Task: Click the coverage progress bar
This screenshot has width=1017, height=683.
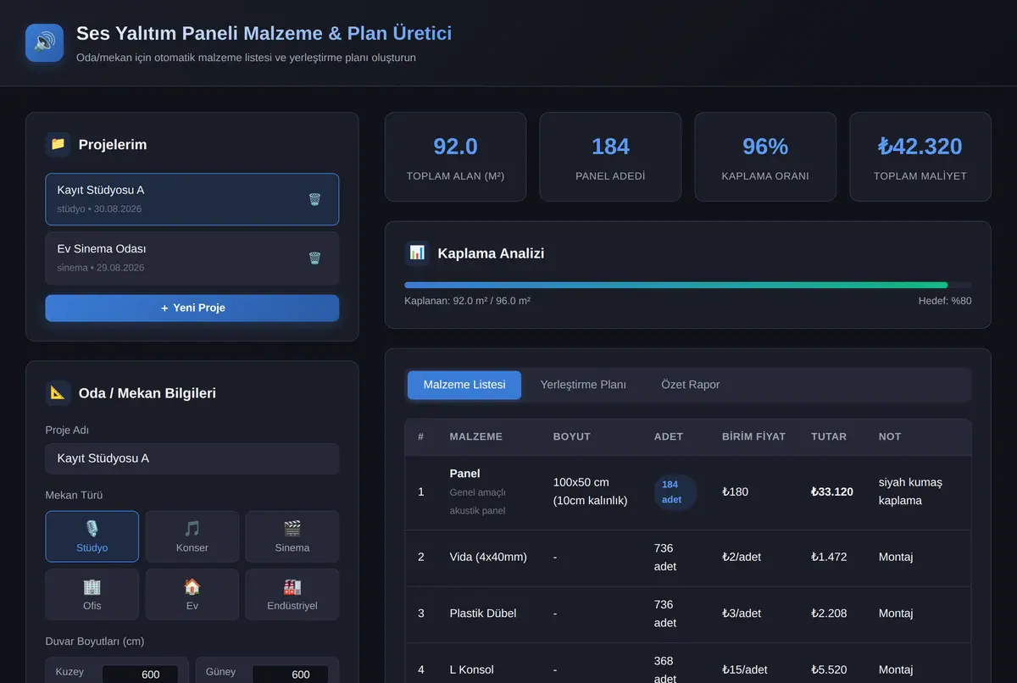Action: click(688, 285)
